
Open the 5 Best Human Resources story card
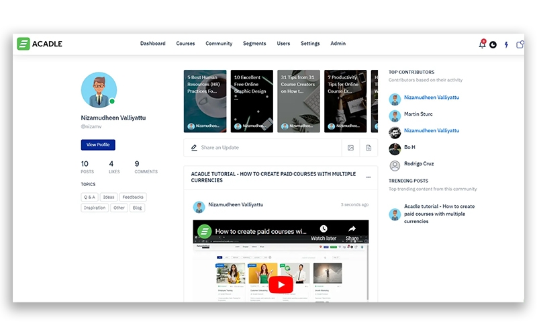pyautogui.click(x=205, y=101)
